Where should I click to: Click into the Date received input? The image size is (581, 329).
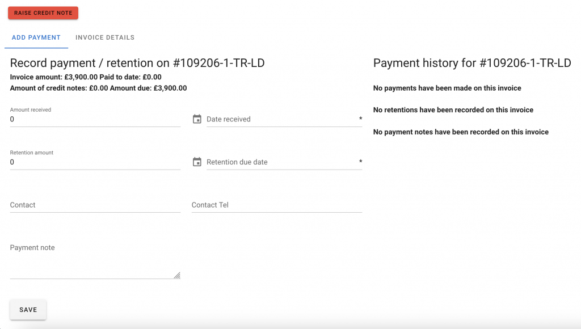[281, 119]
